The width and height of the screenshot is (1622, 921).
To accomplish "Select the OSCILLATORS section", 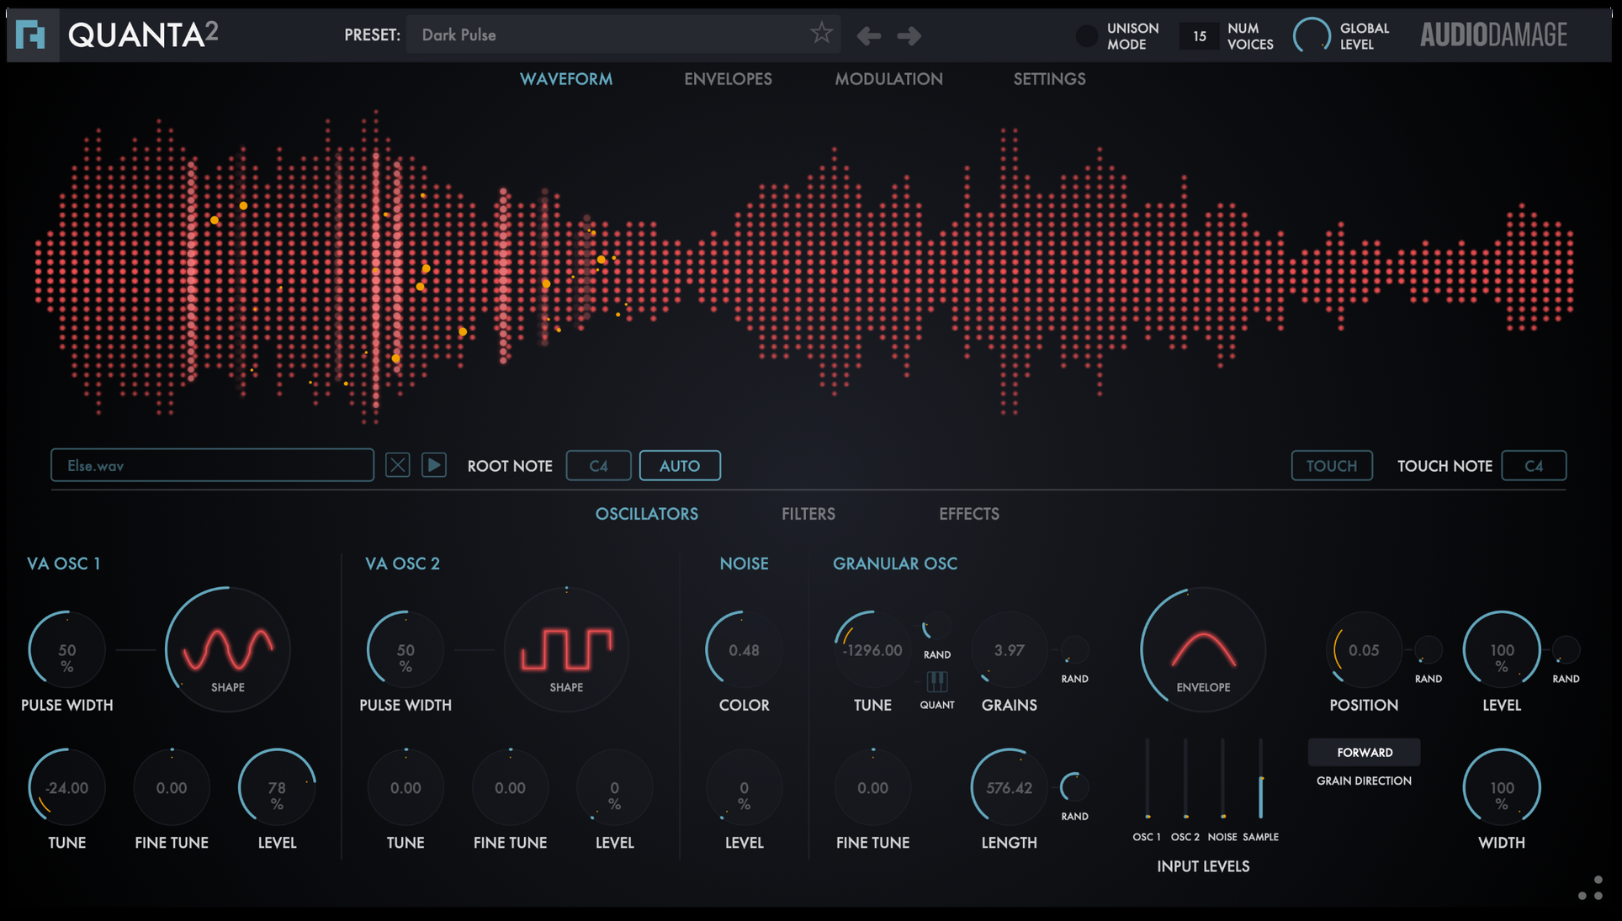I will (647, 514).
